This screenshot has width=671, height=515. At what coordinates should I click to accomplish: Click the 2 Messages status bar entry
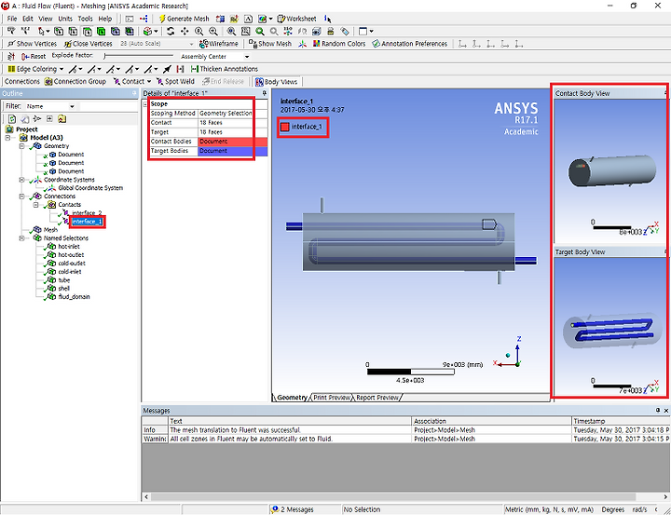293,509
